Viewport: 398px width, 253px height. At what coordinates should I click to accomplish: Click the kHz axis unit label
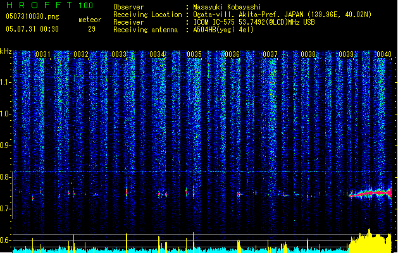point(6,51)
